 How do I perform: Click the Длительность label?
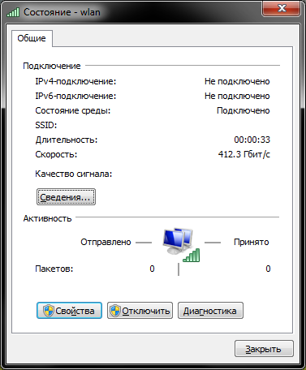coord(67,140)
